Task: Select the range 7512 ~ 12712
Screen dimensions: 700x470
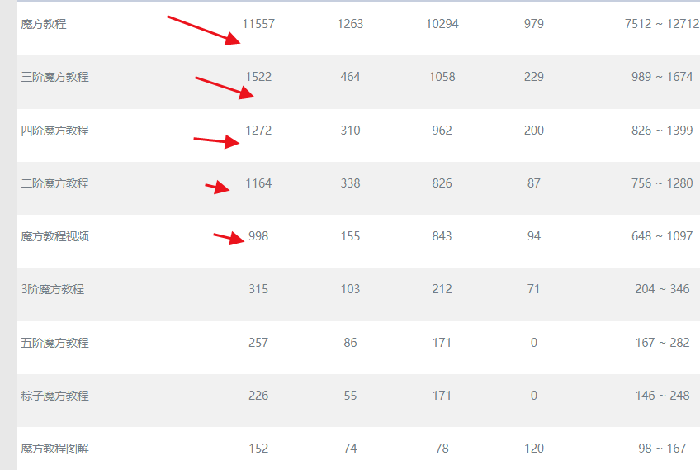Action: [662, 24]
